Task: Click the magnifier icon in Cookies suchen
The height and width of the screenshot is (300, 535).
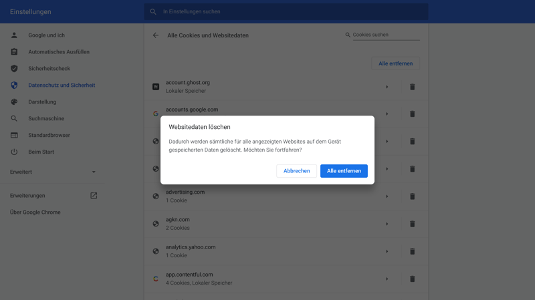Action: (348, 35)
